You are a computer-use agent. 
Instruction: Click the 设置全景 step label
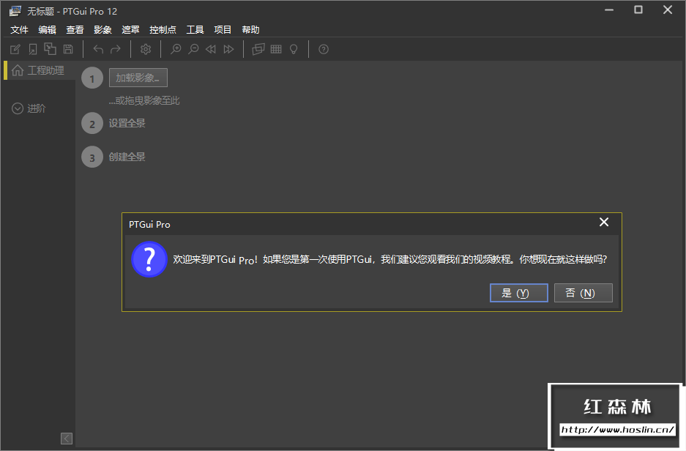pyautogui.click(x=127, y=123)
